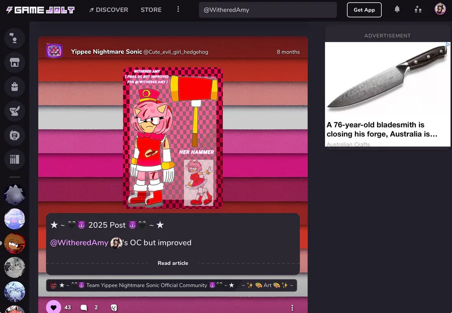
Task: Open the 76-year-old bladesmith ad headline
Action: [382, 129]
